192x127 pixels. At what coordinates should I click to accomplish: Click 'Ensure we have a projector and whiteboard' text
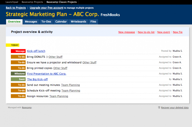coord(54,63)
